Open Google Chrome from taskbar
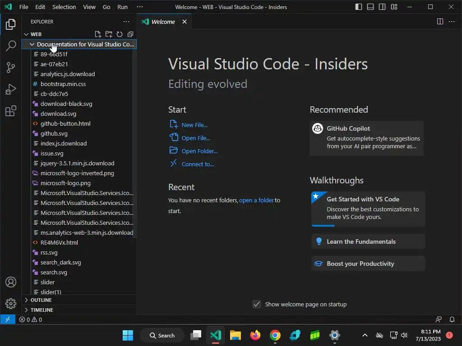This screenshot has width=462, height=346. coord(275,335)
